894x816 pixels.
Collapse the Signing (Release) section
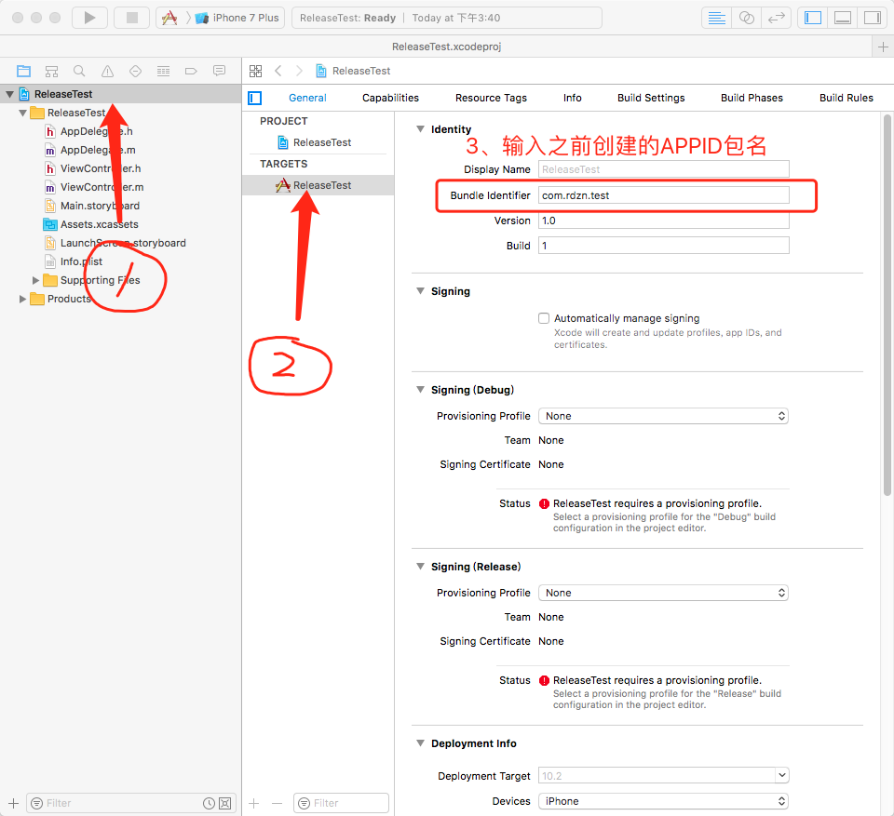(x=420, y=567)
